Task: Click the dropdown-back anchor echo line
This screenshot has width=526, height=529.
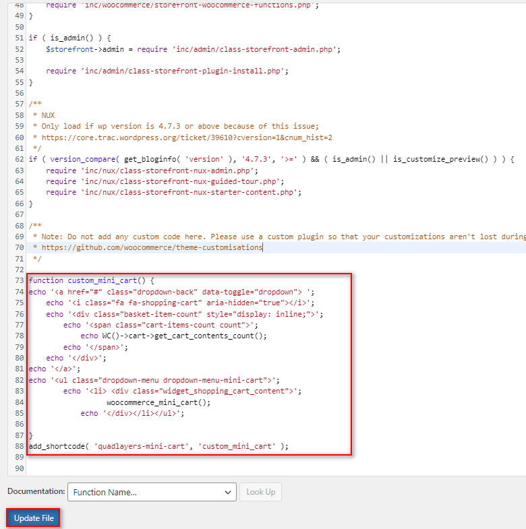Action: coord(171,292)
